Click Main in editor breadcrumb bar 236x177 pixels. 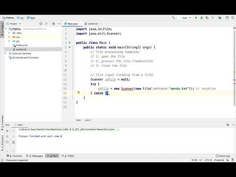coord(78,120)
